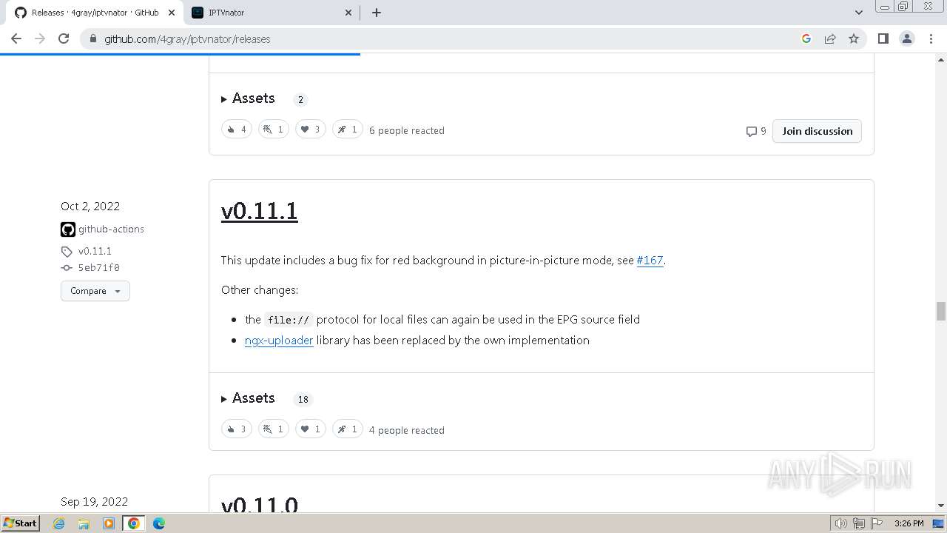Toggle the browser side panel
This screenshot has height=533, width=947.
pos(883,38)
